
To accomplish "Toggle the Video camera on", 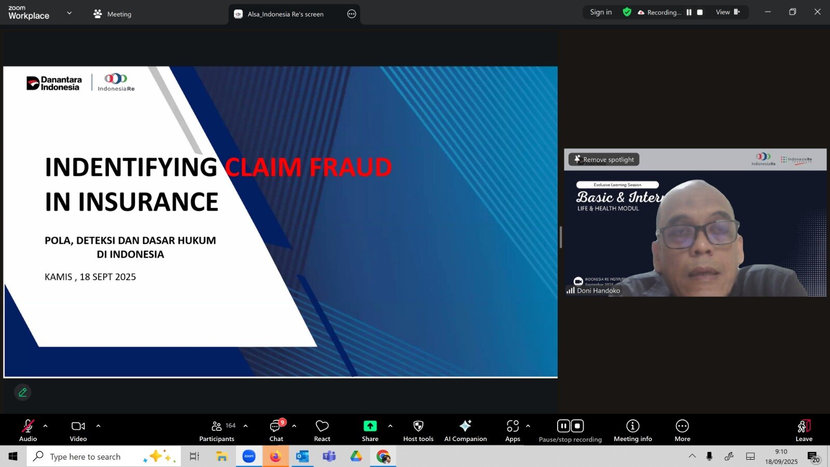I will 78,427.
